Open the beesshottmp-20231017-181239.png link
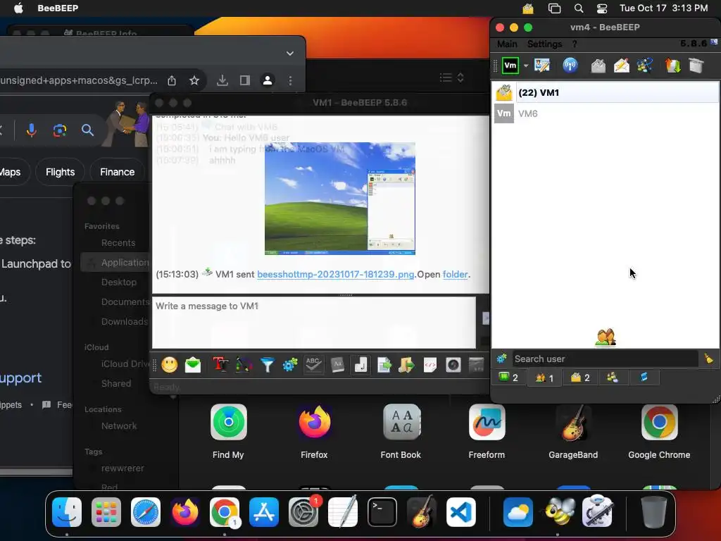Image resolution: width=721 pixels, height=541 pixels. click(x=335, y=274)
